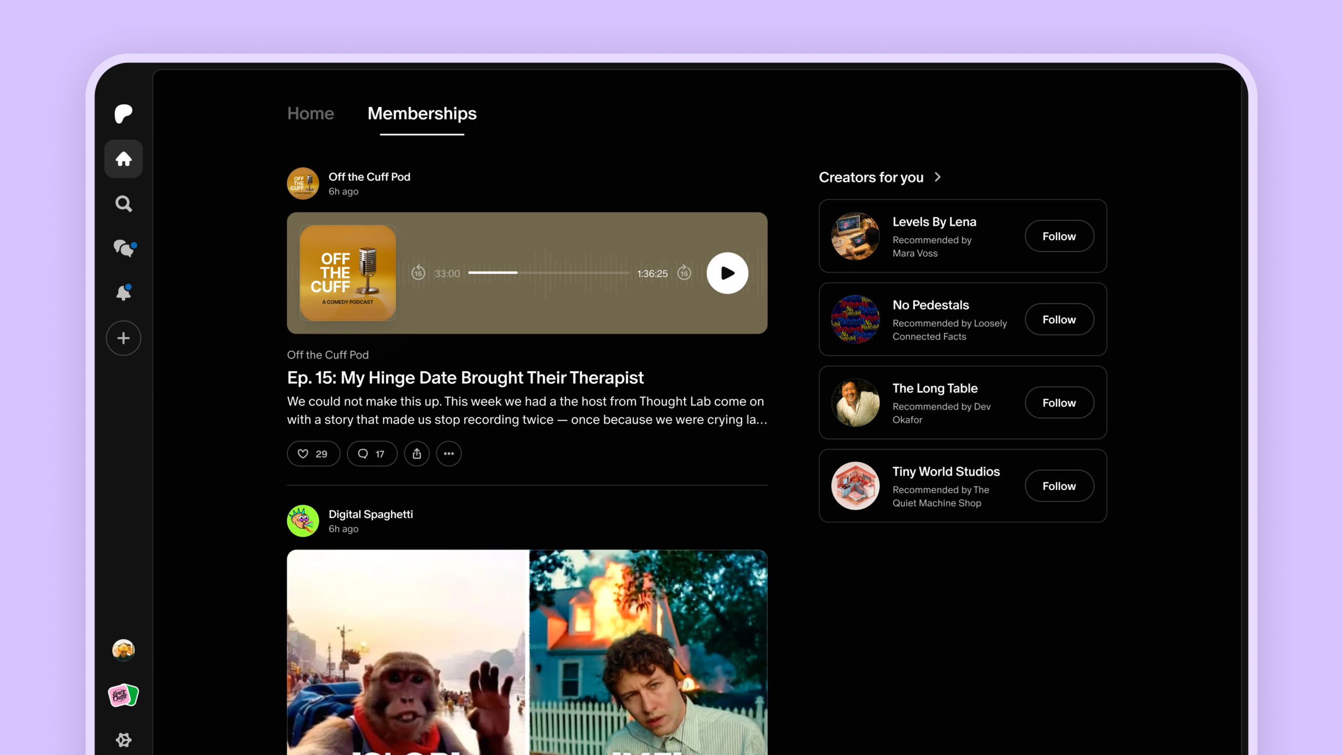Viewport: 1343px width, 755px height.
Task: Click the No Pedestals name
Action: 931,305
